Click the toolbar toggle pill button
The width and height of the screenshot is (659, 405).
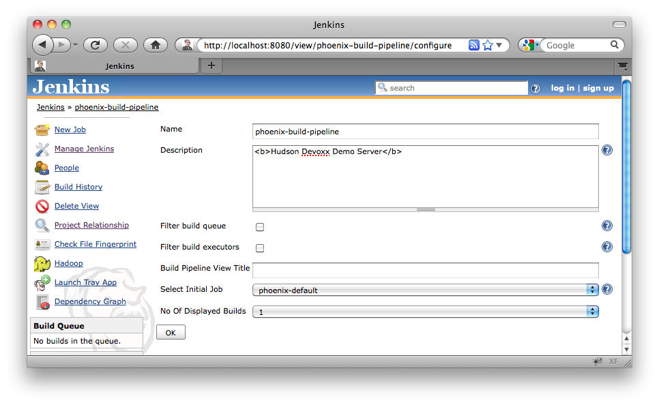point(619,25)
